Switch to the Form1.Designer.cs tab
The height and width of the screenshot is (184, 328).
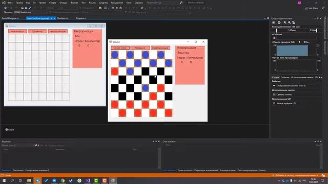(x=10, y=18)
